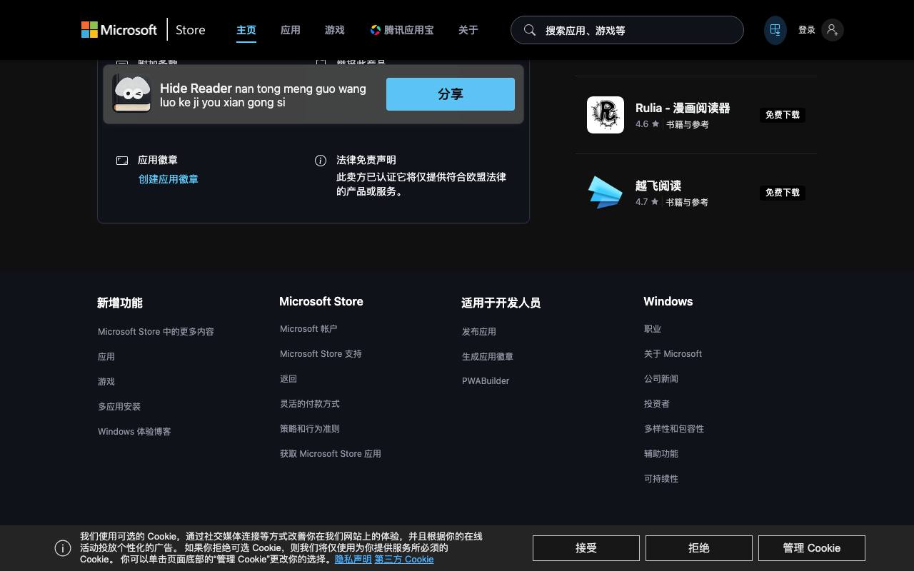Open the 灵活的付款方式 link

pyautogui.click(x=310, y=404)
